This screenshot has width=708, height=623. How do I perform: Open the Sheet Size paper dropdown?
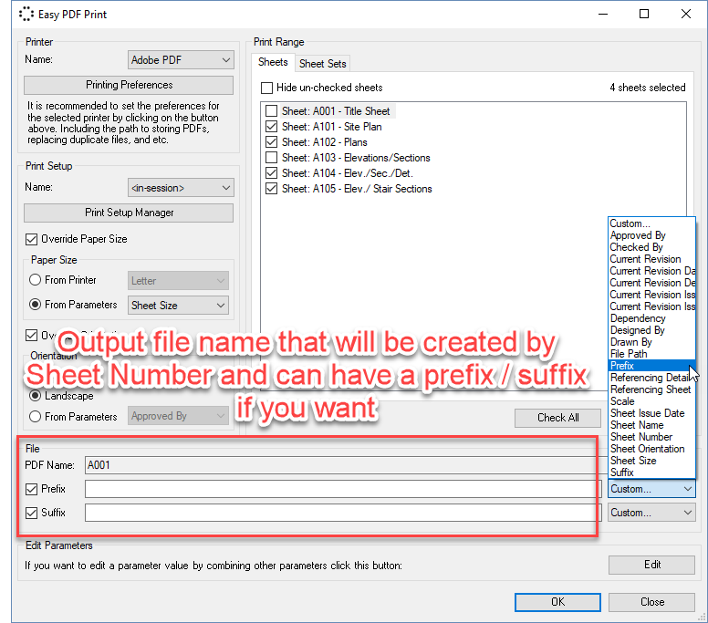coord(178,306)
